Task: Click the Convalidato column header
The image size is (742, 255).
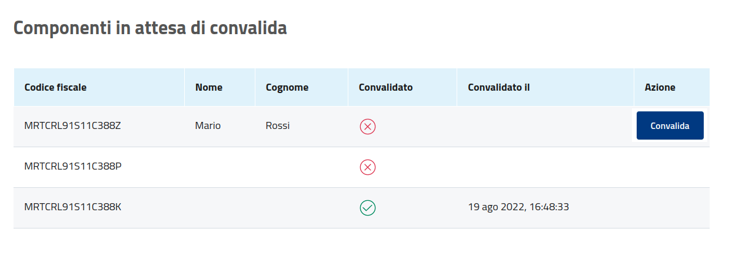Action: [x=385, y=87]
